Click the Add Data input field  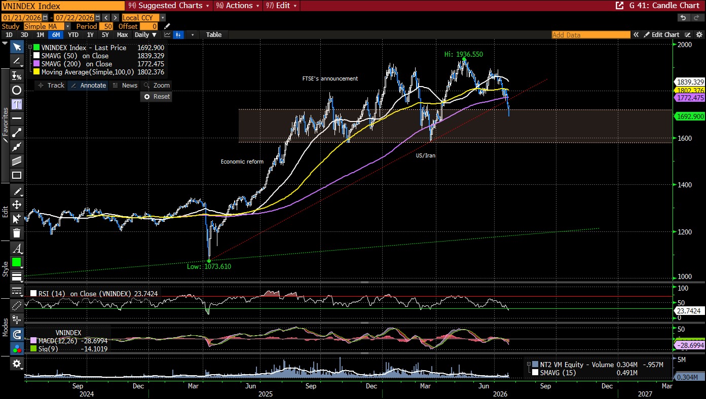tap(591, 35)
